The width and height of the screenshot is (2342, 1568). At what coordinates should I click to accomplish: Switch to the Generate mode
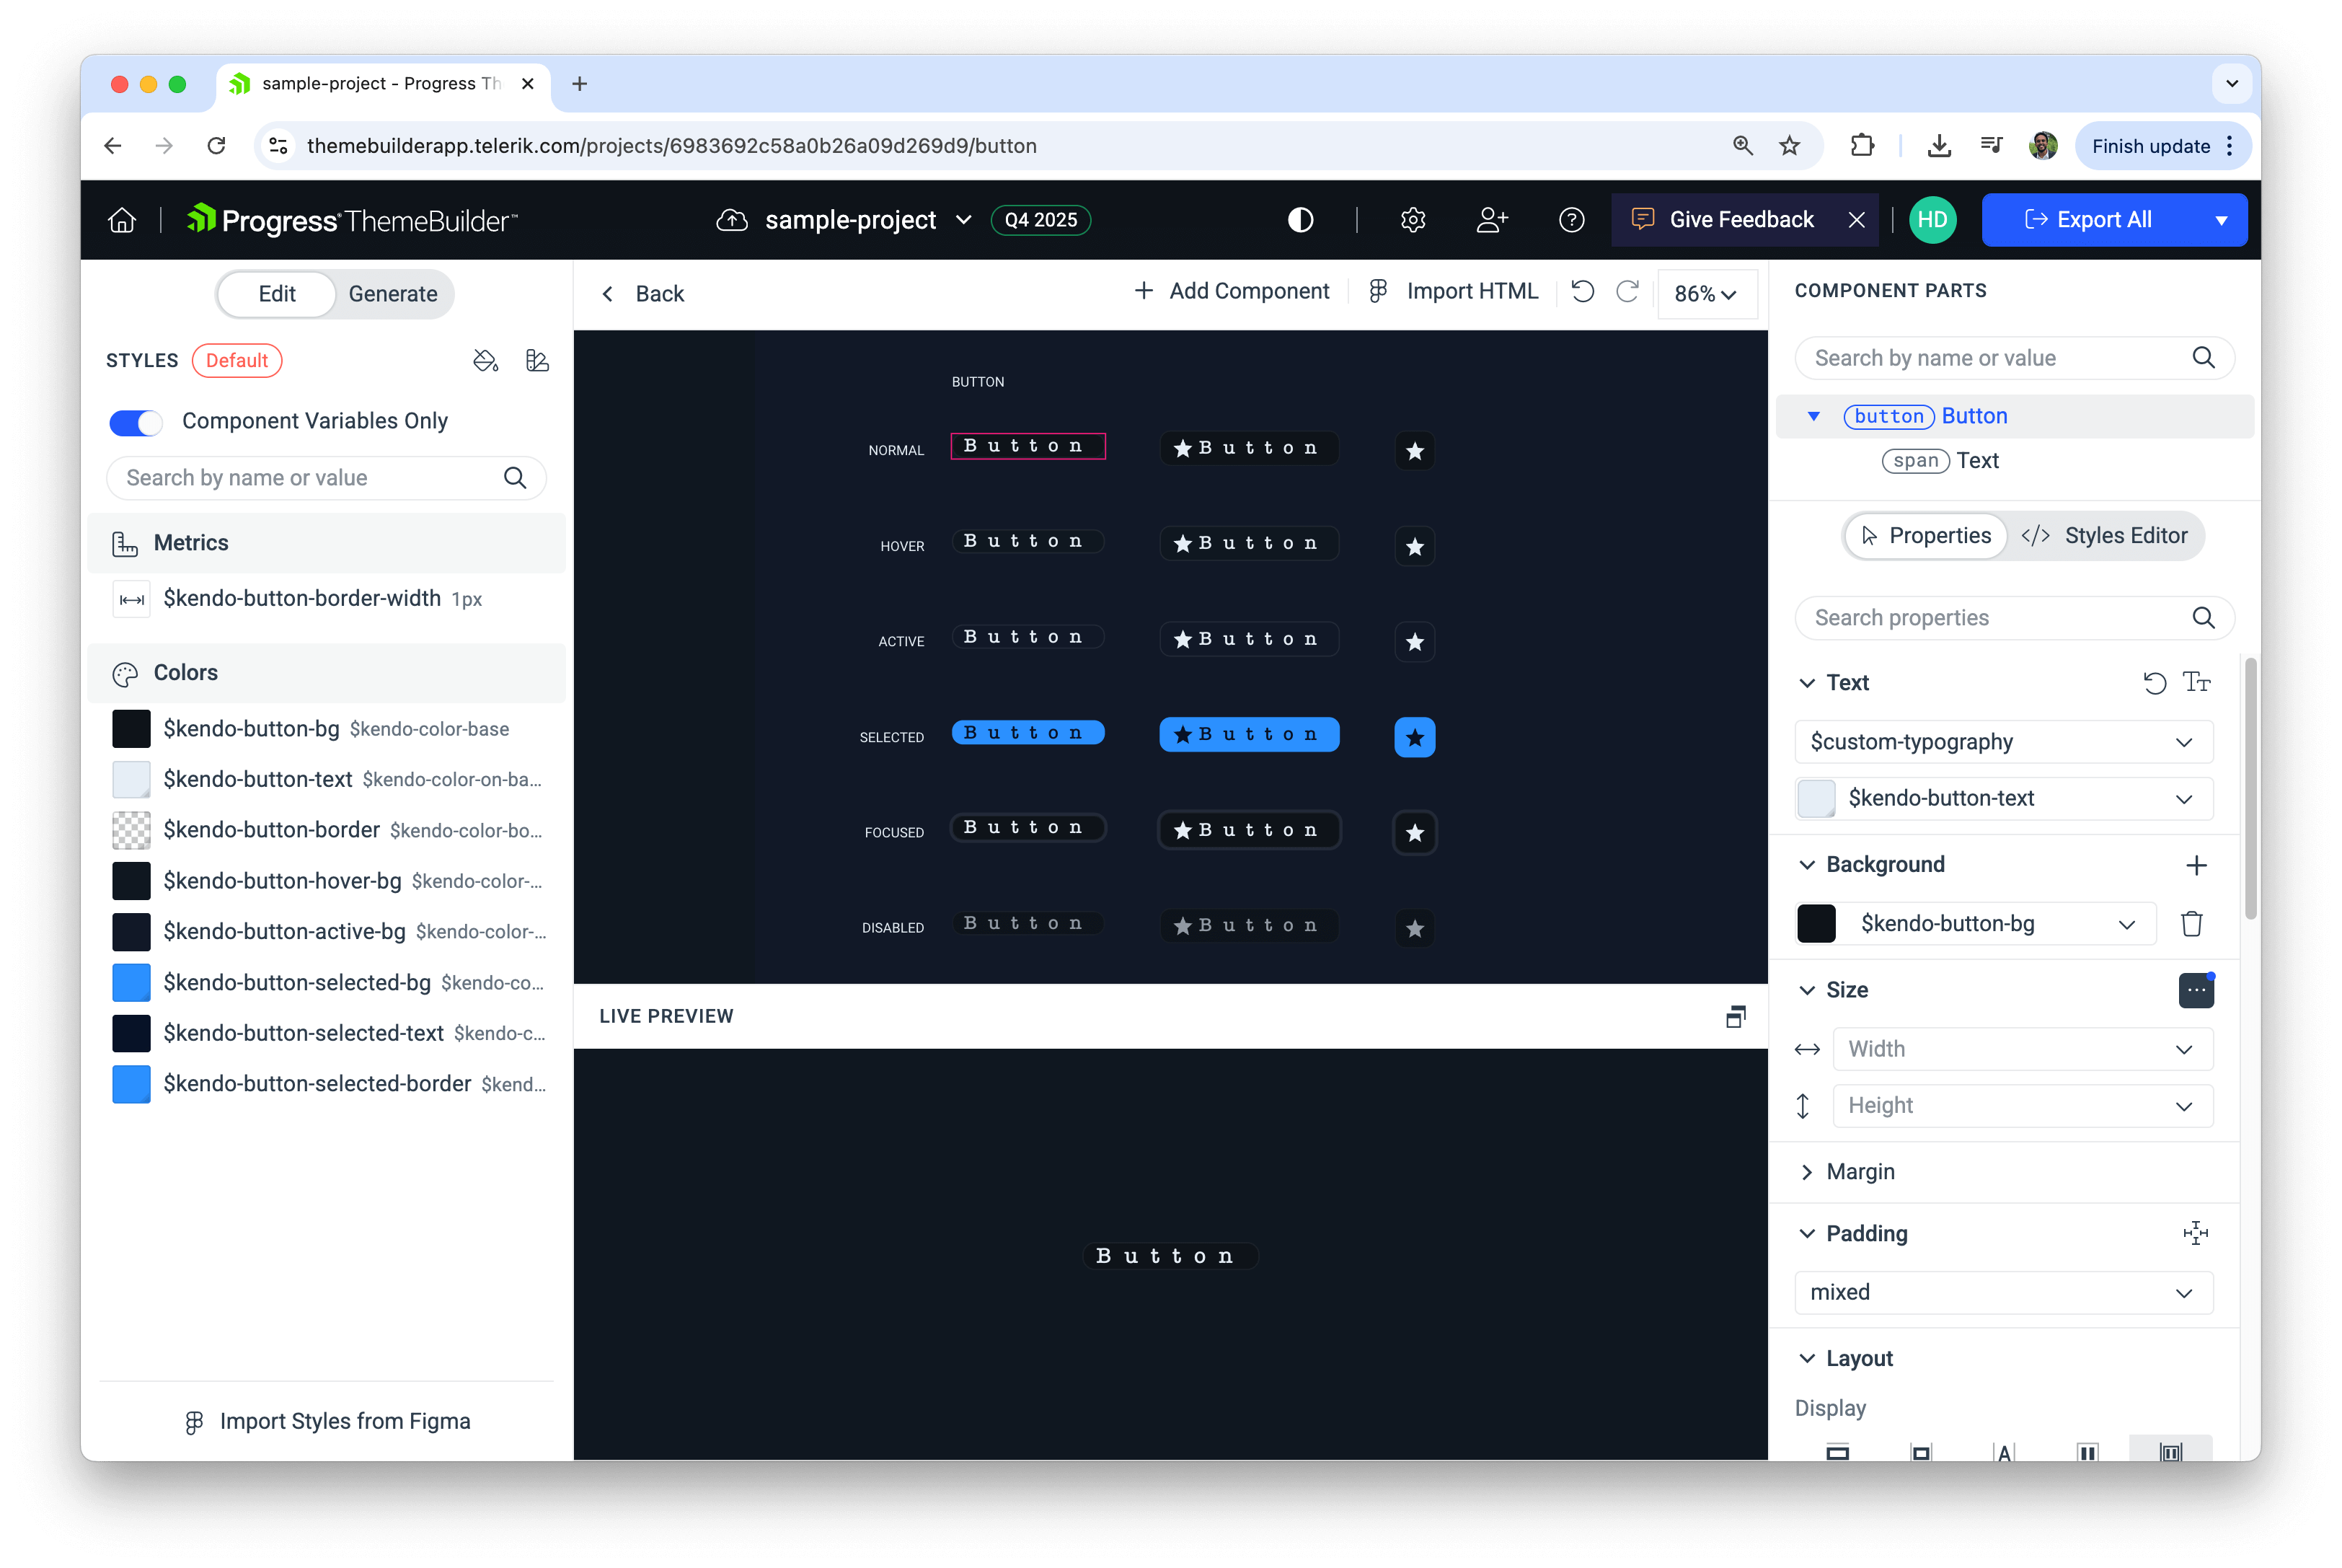[393, 294]
